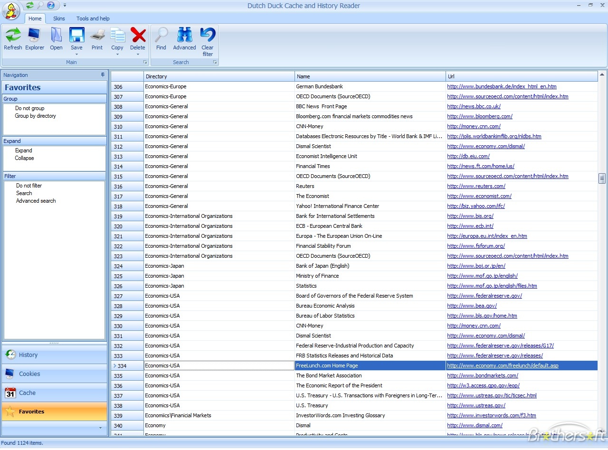This screenshot has height=450, width=608.
Task: Open the Cookies navigation pane
Action: [55, 374]
